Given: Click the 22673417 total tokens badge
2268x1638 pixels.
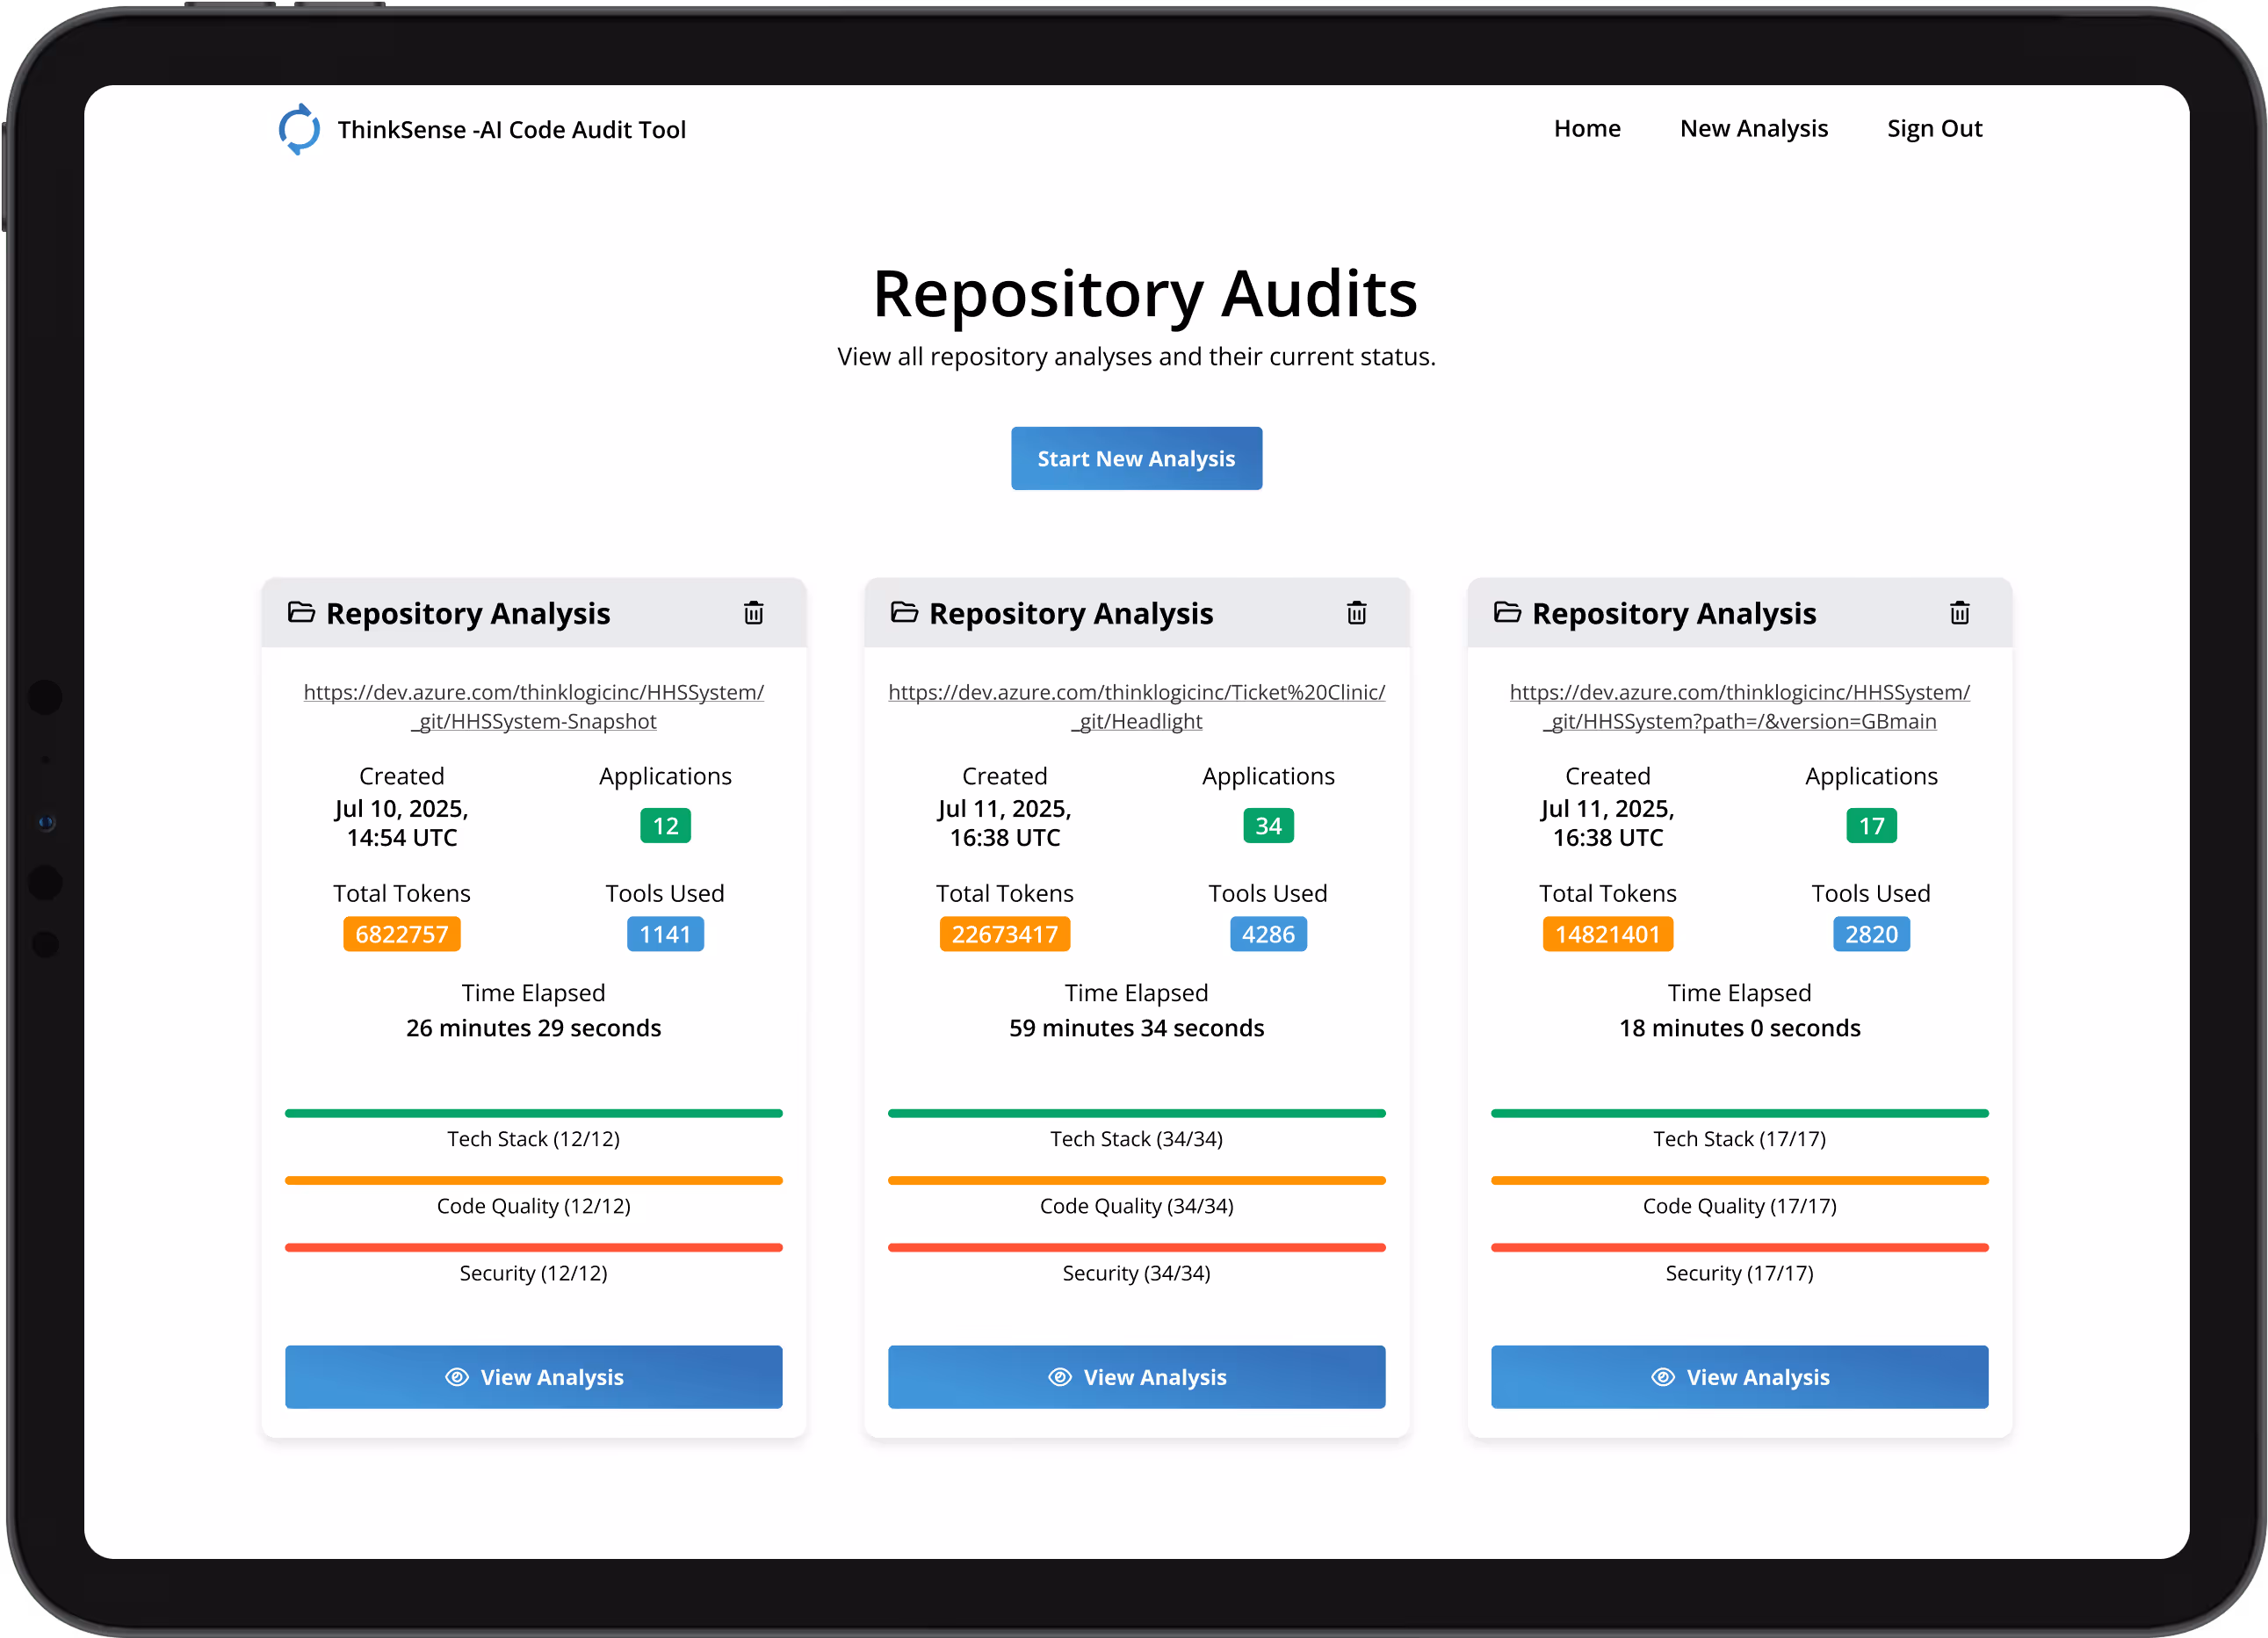Looking at the screenshot, I should click(x=1004, y=934).
